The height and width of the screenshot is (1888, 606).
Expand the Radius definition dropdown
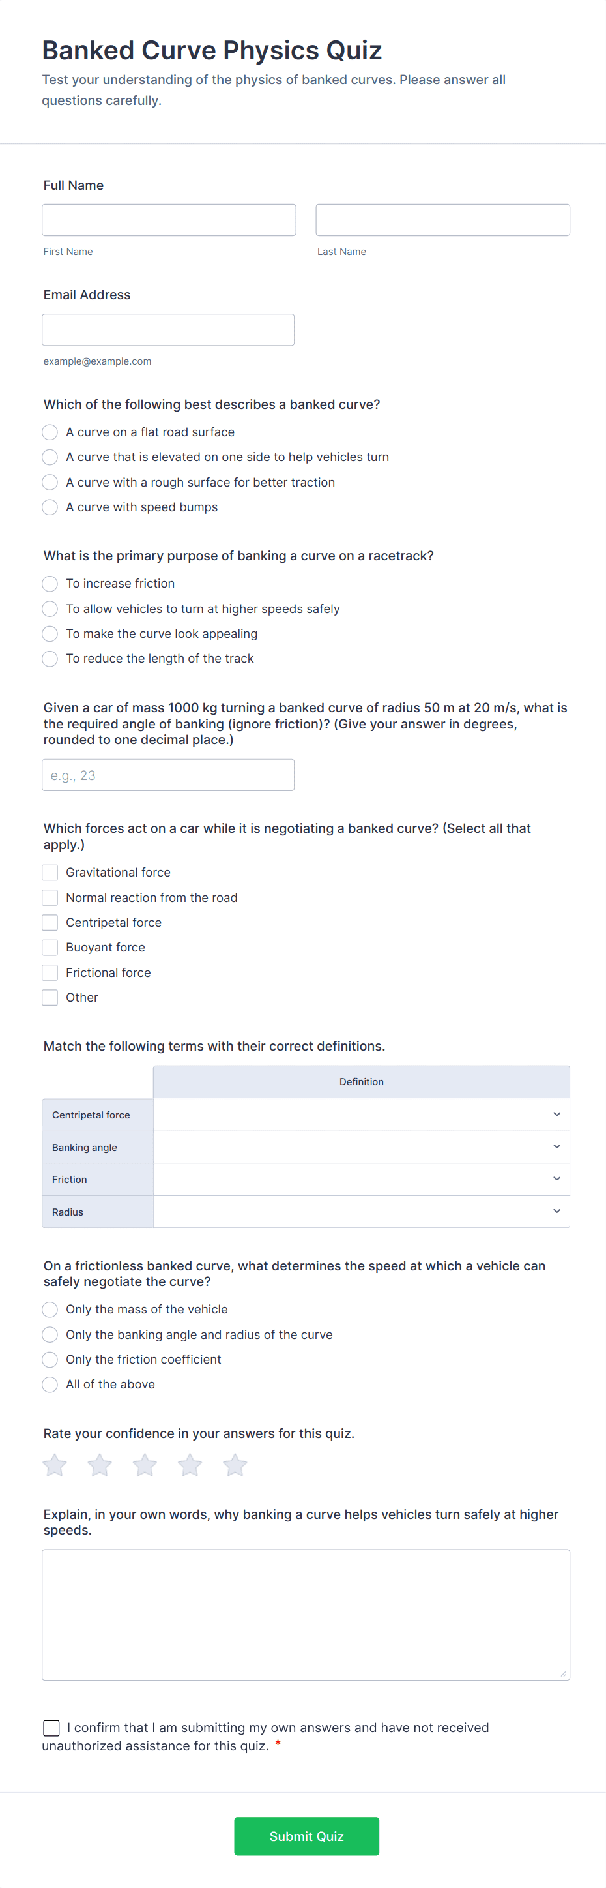click(361, 1212)
